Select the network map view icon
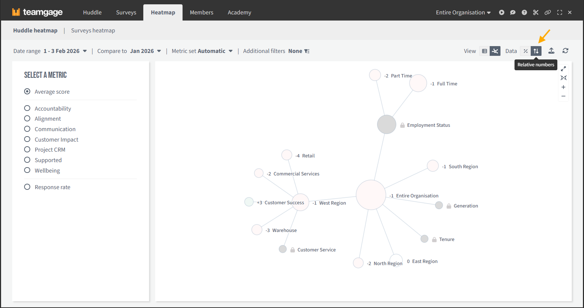The image size is (584, 308). (x=495, y=51)
